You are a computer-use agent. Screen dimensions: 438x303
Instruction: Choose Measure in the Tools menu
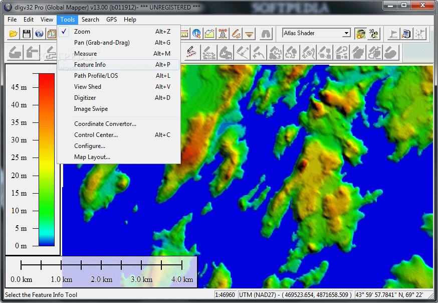(119, 54)
